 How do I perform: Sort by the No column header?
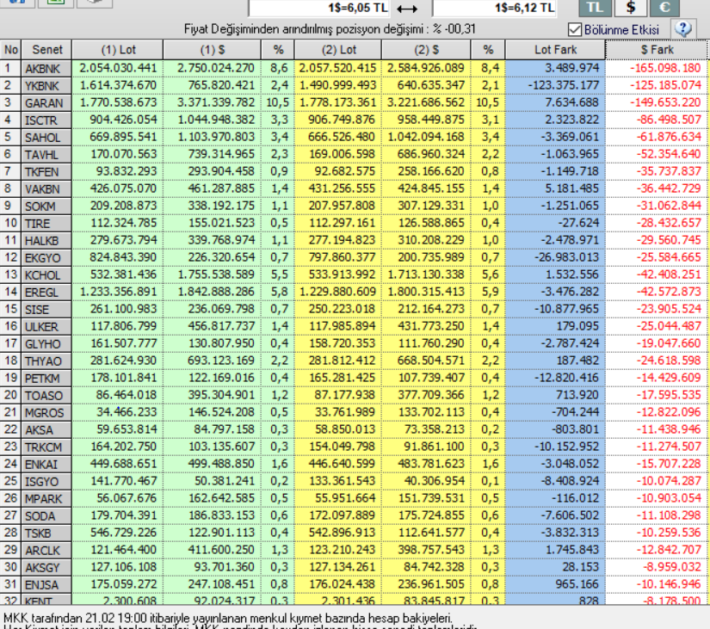[x=11, y=50]
